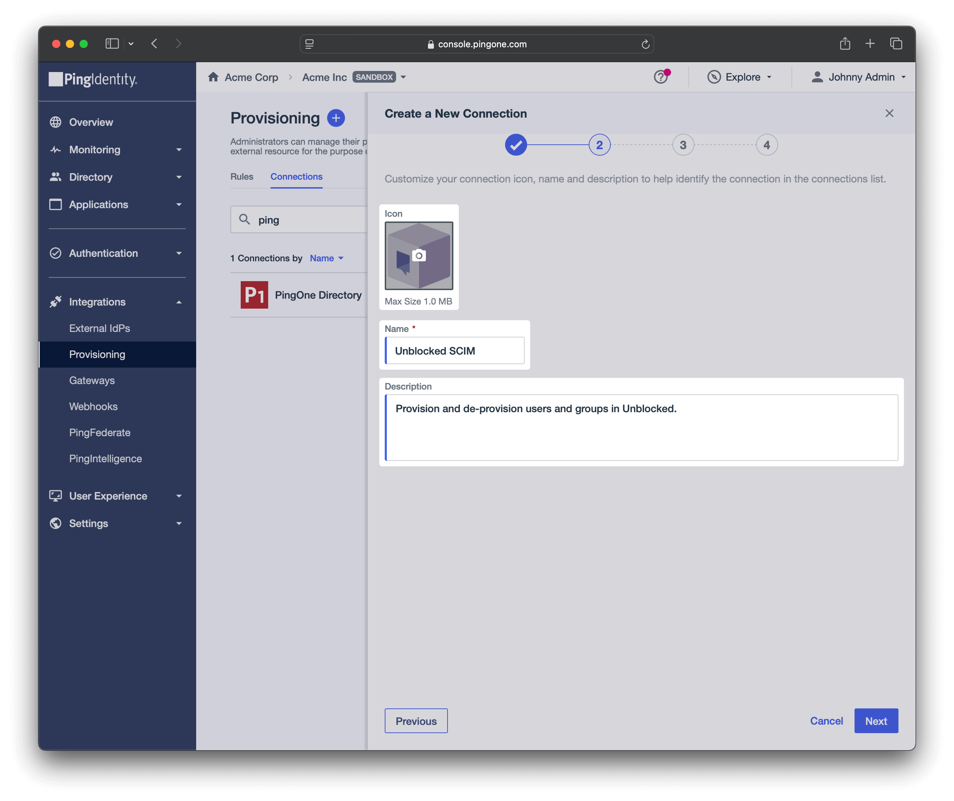
Task: Switch to the Connections tab
Action: coord(296,176)
